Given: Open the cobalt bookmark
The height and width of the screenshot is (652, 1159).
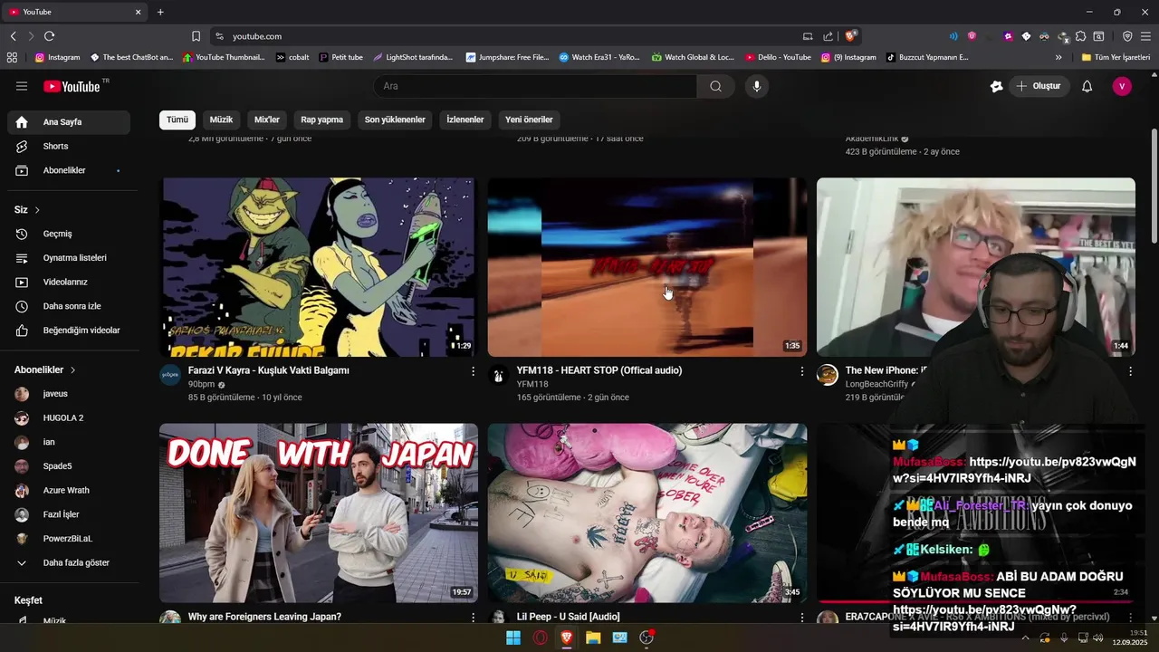Looking at the screenshot, I should tap(292, 57).
